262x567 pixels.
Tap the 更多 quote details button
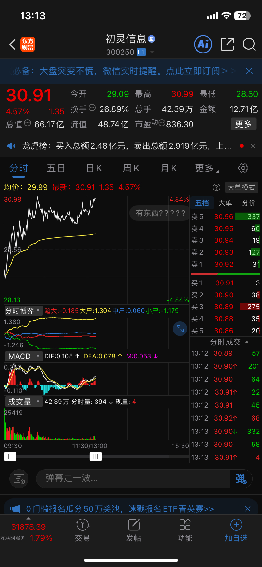pyautogui.click(x=243, y=124)
